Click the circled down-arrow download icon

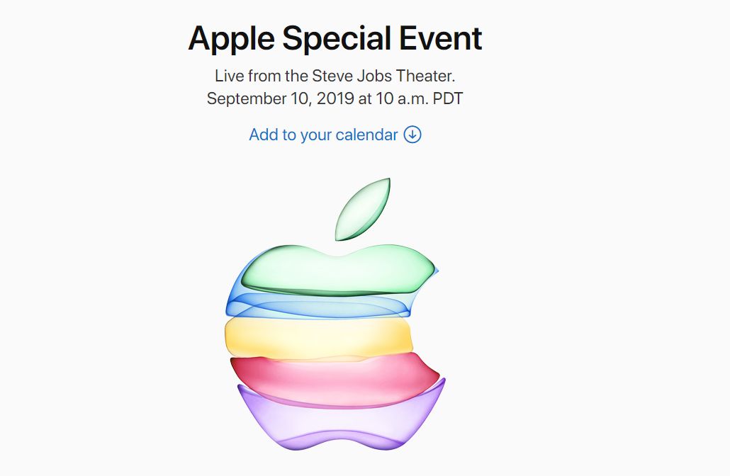point(412,135)
